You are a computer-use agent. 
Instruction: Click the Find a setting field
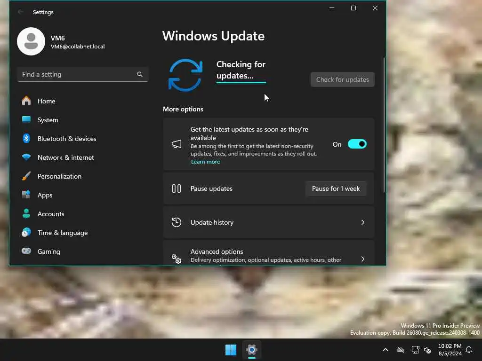[83, 74]
